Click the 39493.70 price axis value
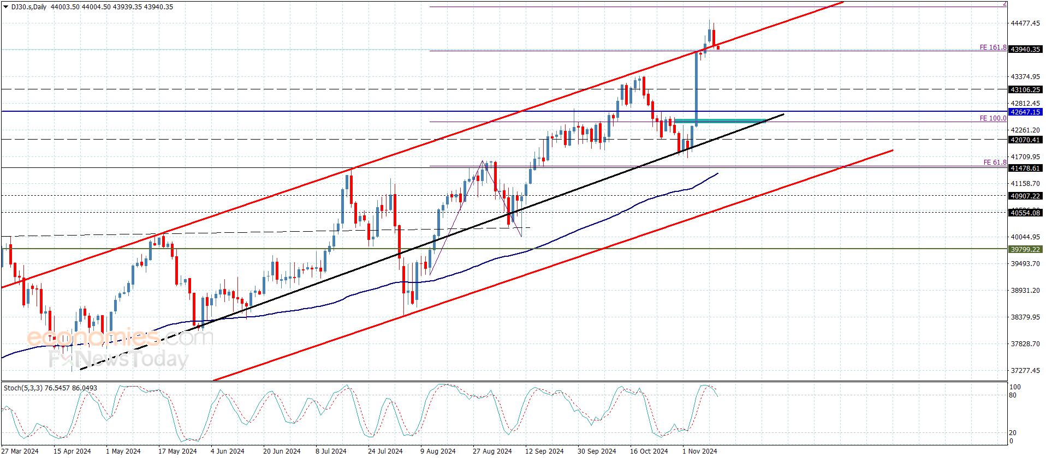This screenshot has height=458, width=1046. 1025,264
